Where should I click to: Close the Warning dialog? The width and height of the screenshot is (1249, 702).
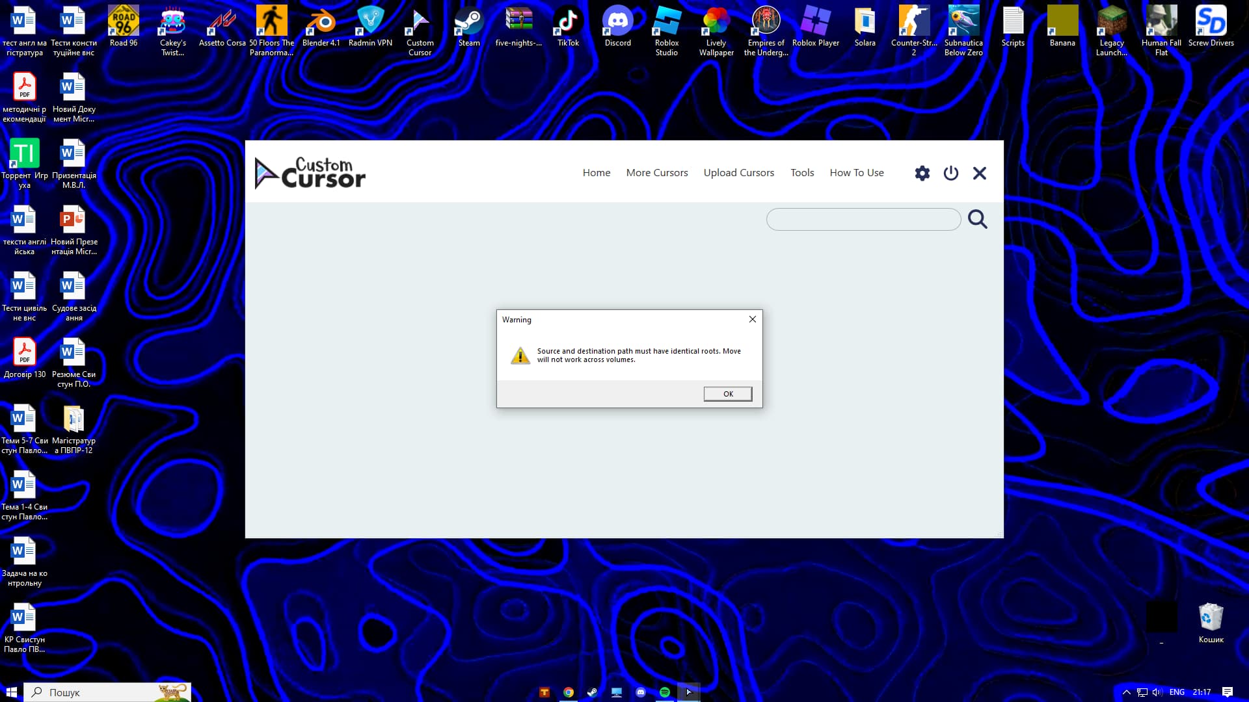coord(752,319)
